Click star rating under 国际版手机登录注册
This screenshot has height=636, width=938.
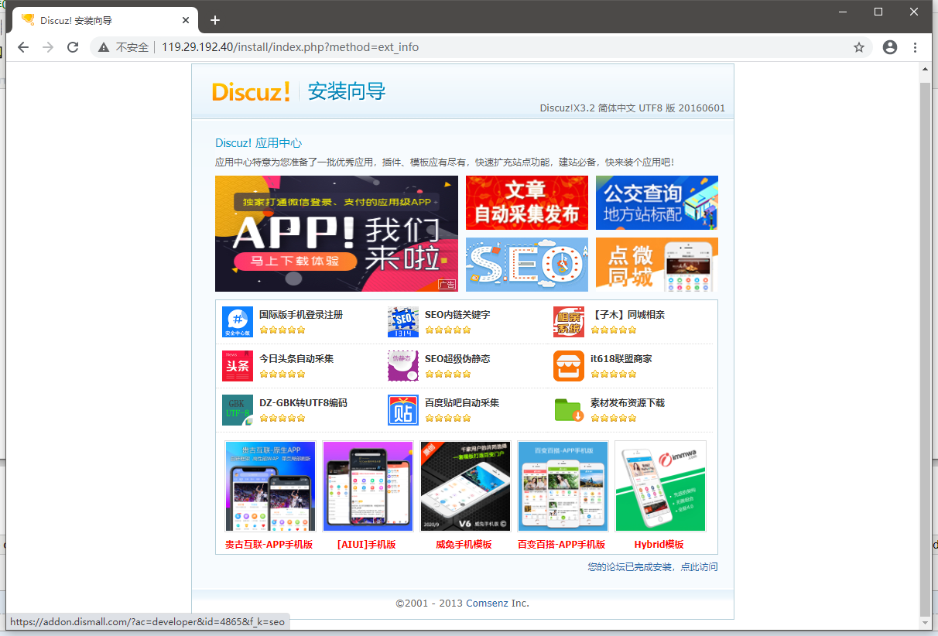click(x=282, y=330)
